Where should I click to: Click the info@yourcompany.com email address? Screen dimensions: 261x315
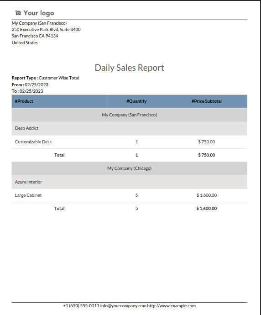(x=123, y=306)
